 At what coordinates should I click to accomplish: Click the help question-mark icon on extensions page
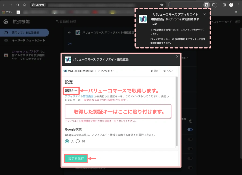click(191, 121)
